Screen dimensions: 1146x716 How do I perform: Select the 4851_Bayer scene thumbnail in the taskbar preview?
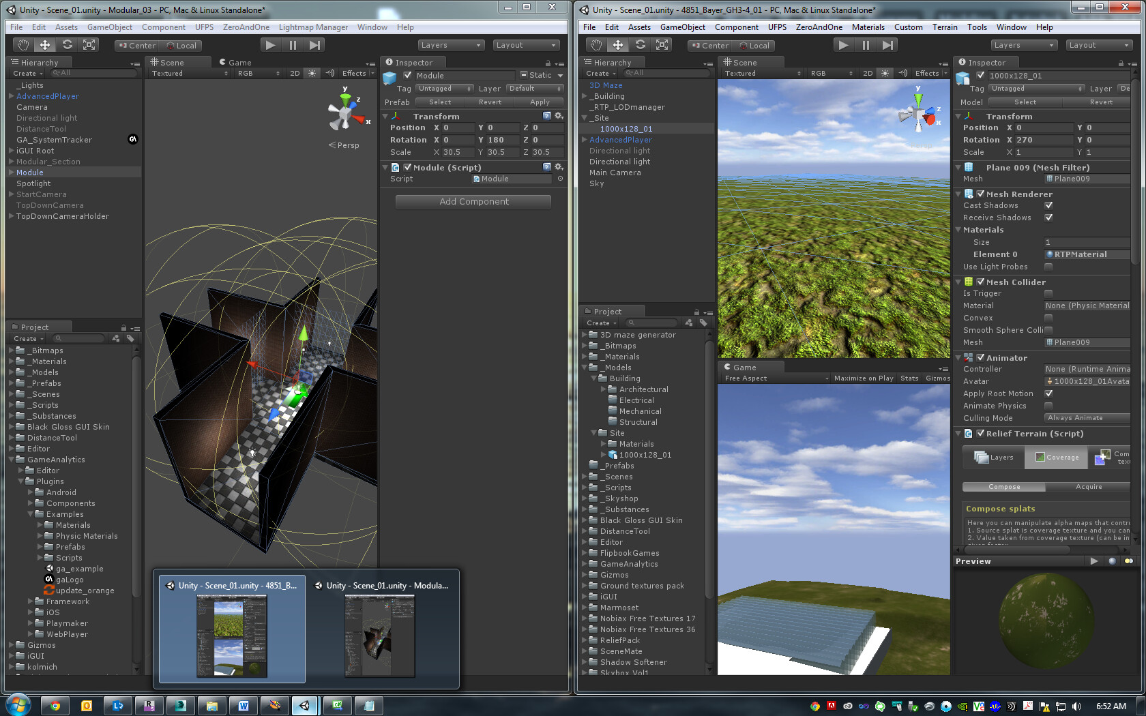click(x=232, y=634)
